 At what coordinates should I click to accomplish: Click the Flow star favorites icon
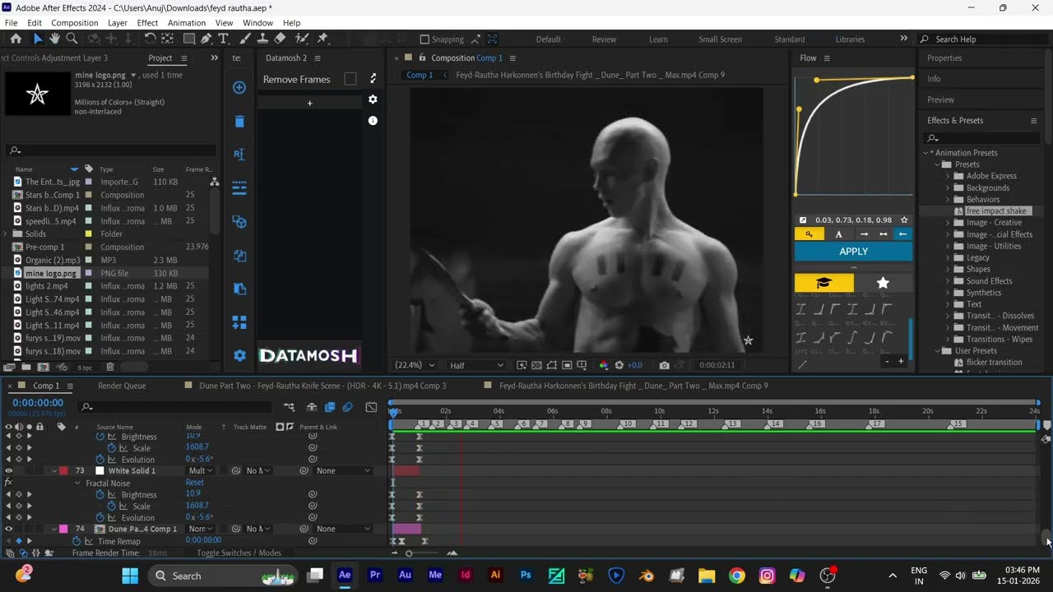pyautogui.click(x=883, y=283)
